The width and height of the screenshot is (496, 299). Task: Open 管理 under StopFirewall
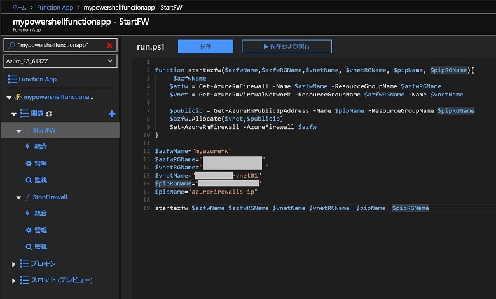point(40,230)
